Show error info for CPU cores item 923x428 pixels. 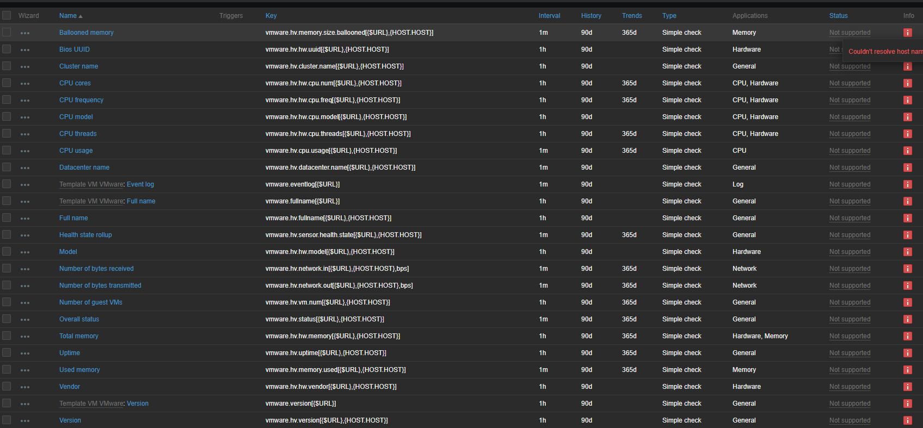(x=908, y=83)
